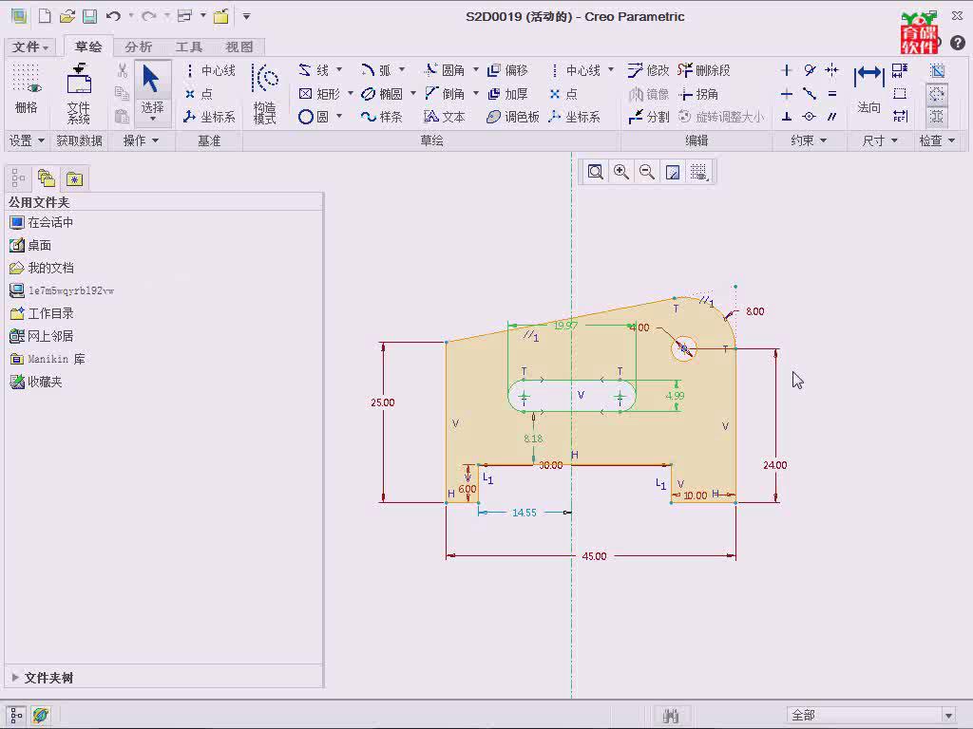
Task: Insert sketch text with 文本 tool
Action: (445, 117)
